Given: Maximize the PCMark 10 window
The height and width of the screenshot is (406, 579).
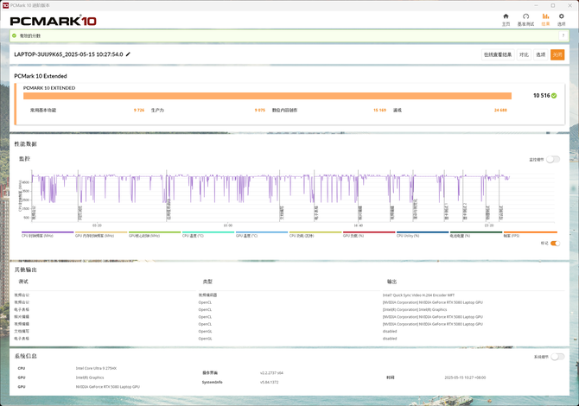Looking at the screenshot, I should 553,5.
